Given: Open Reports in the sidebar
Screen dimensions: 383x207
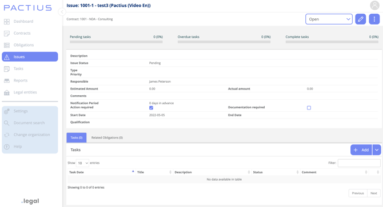Looking at the screenshot, I should point(21,80).
